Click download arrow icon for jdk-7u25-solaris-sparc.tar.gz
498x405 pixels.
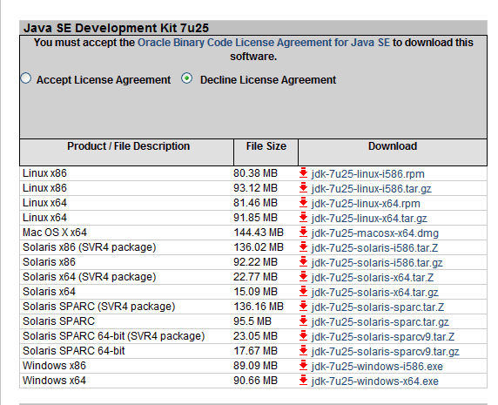[x=303, y=321]
